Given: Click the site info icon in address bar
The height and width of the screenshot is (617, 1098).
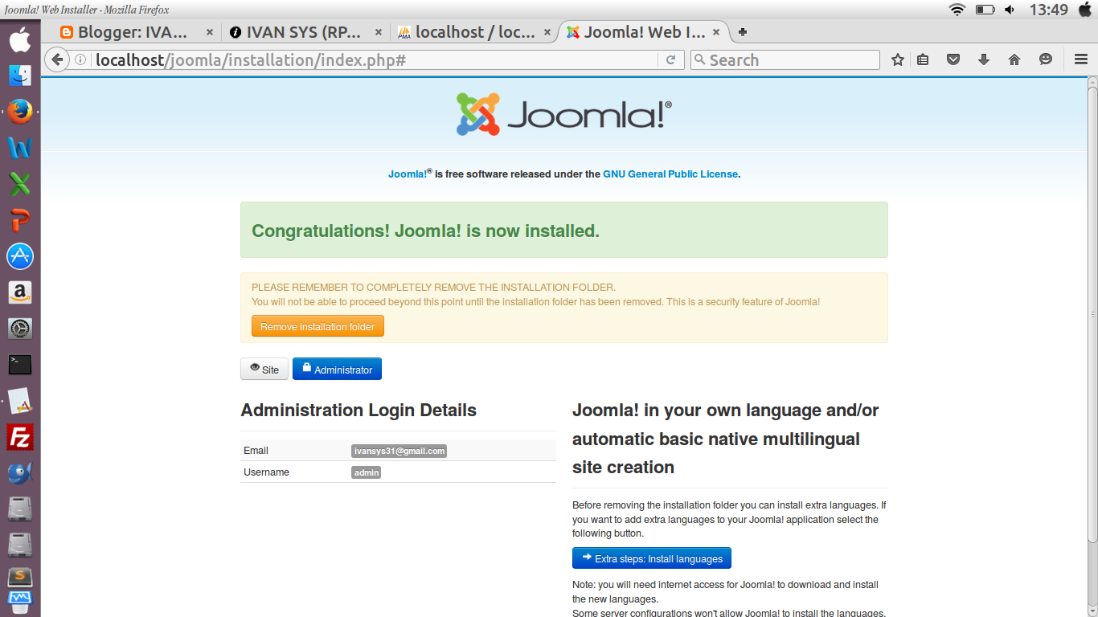Looking at the screenshot, I should (x=80, y=59).
